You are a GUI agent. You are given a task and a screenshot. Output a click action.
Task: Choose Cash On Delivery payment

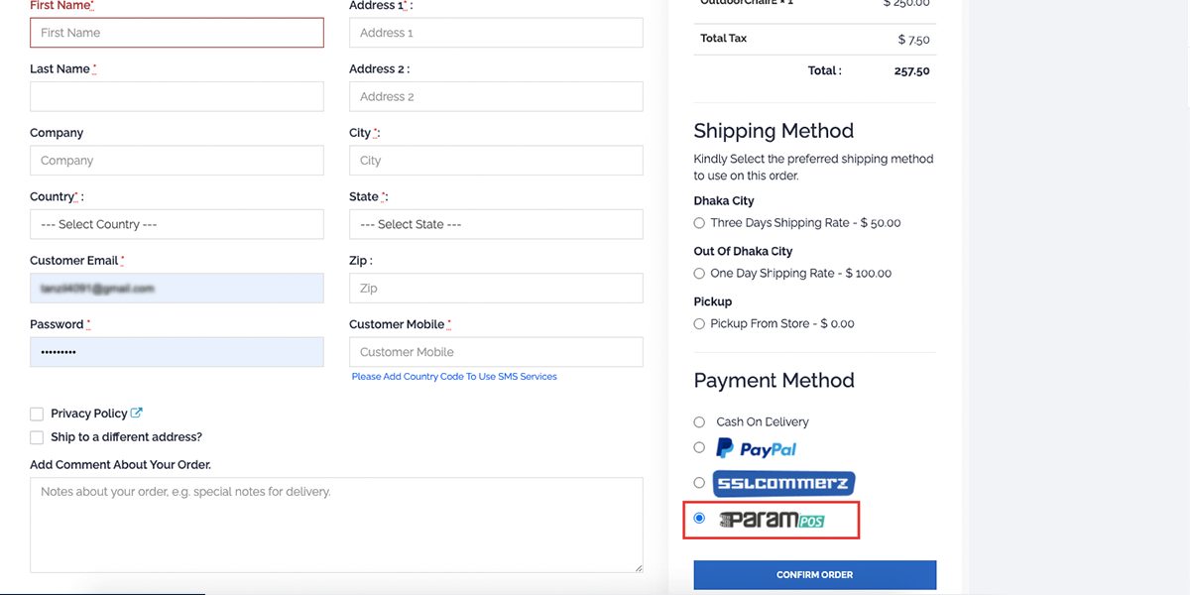coord(699,422)
